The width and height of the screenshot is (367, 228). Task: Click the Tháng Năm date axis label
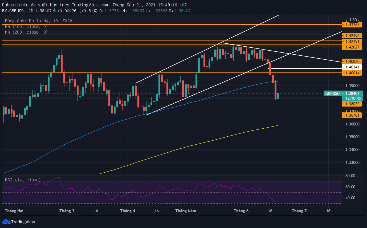(x=186, y=211)
